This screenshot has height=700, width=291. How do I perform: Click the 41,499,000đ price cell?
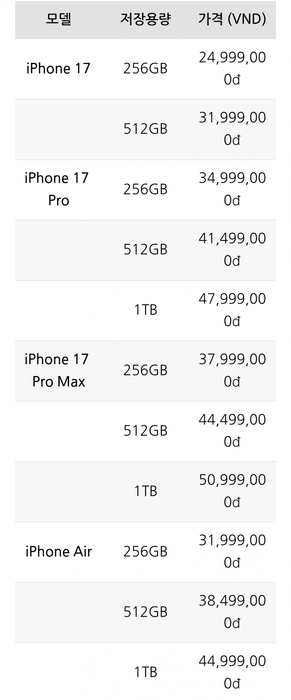tap(232, 250)
